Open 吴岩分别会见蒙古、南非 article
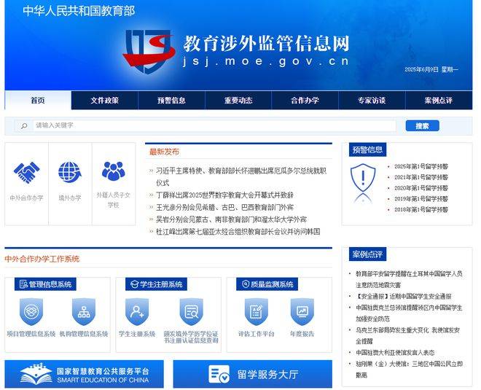 click(231, 219)
